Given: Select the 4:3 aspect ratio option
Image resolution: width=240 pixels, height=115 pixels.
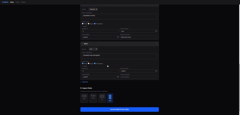Looking at the screenshot, I should point(102,98).
